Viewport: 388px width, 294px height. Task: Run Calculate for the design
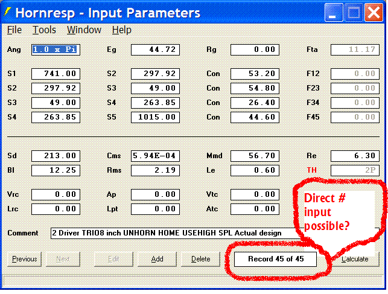[x=355, y=259]
